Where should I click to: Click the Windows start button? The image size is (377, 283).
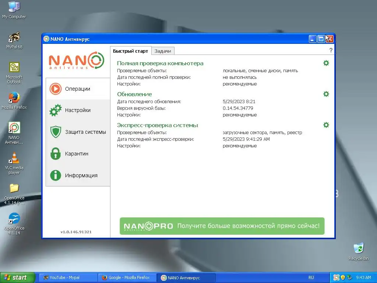[17, 277]
